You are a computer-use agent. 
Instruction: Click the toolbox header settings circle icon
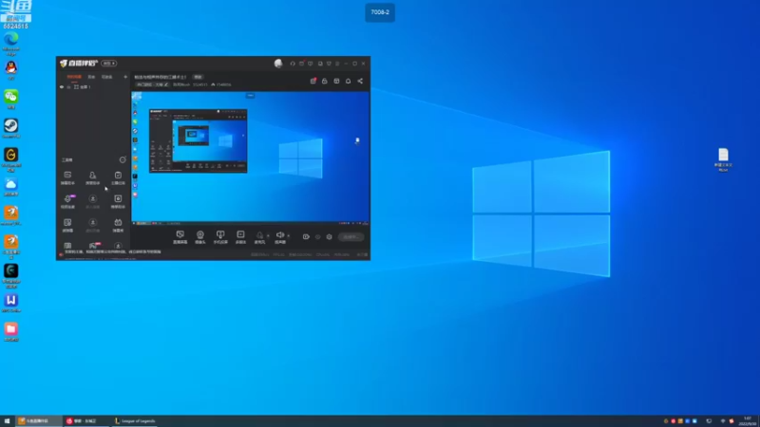pyautogui.click(x=123, y=159)
